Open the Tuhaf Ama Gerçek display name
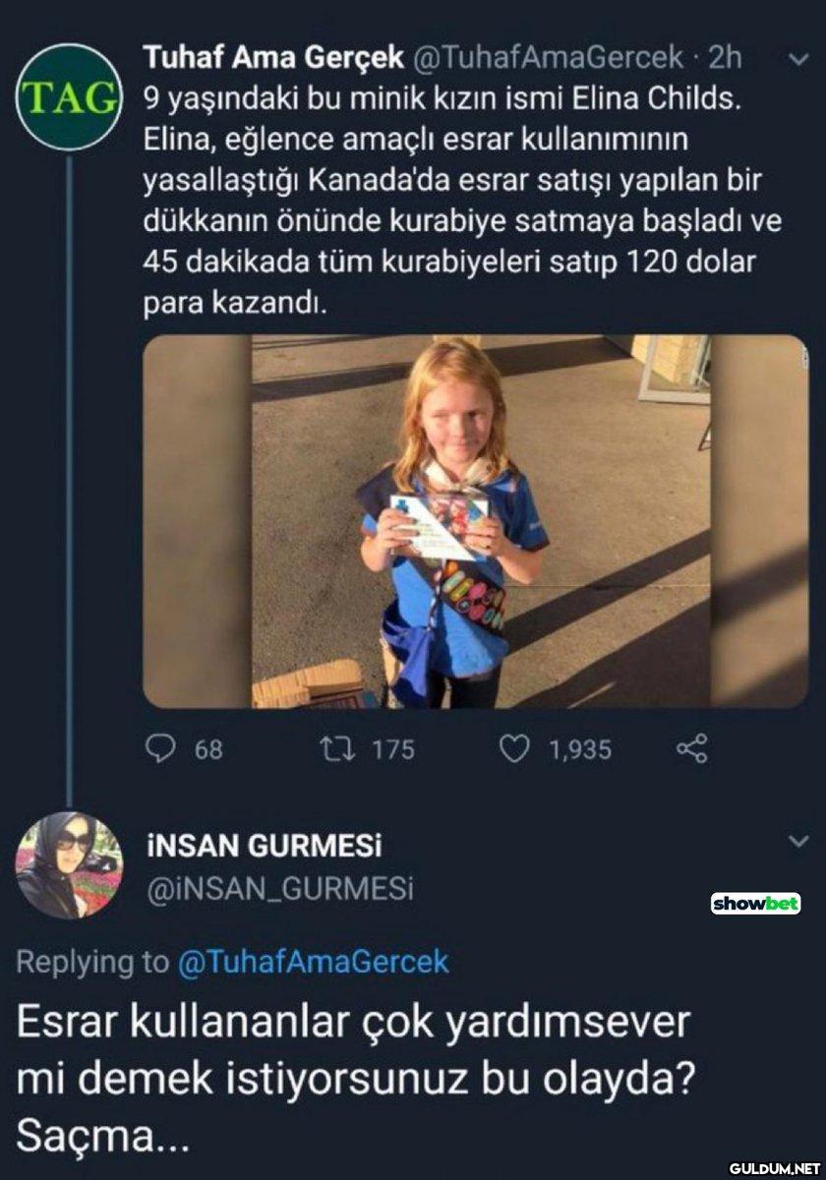Viewport: 826px width, 1180px height. click(x=274, y=59)
